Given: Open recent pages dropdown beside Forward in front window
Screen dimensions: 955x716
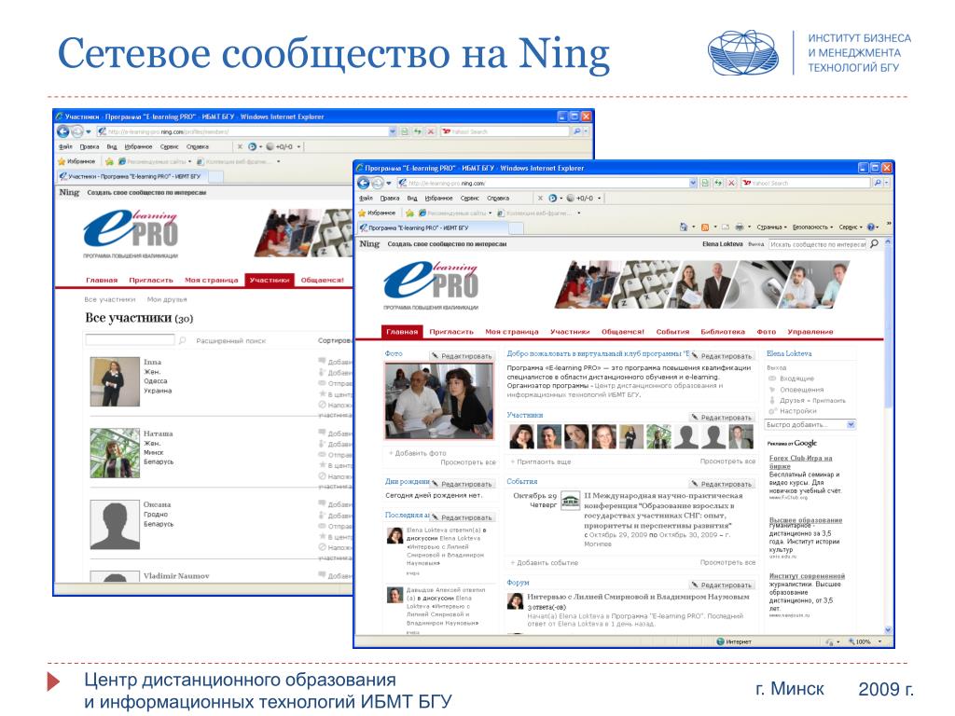Looking at the screenshot, I should [x=389, y=184].
